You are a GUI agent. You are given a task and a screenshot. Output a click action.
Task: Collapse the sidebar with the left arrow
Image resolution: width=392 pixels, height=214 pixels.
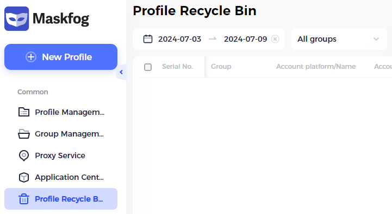click(x=121, y=72)
